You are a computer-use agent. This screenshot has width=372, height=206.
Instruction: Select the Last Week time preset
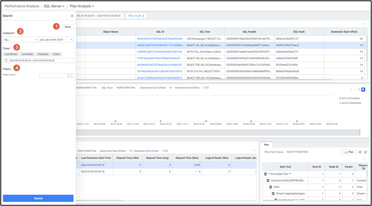(28, 54)
